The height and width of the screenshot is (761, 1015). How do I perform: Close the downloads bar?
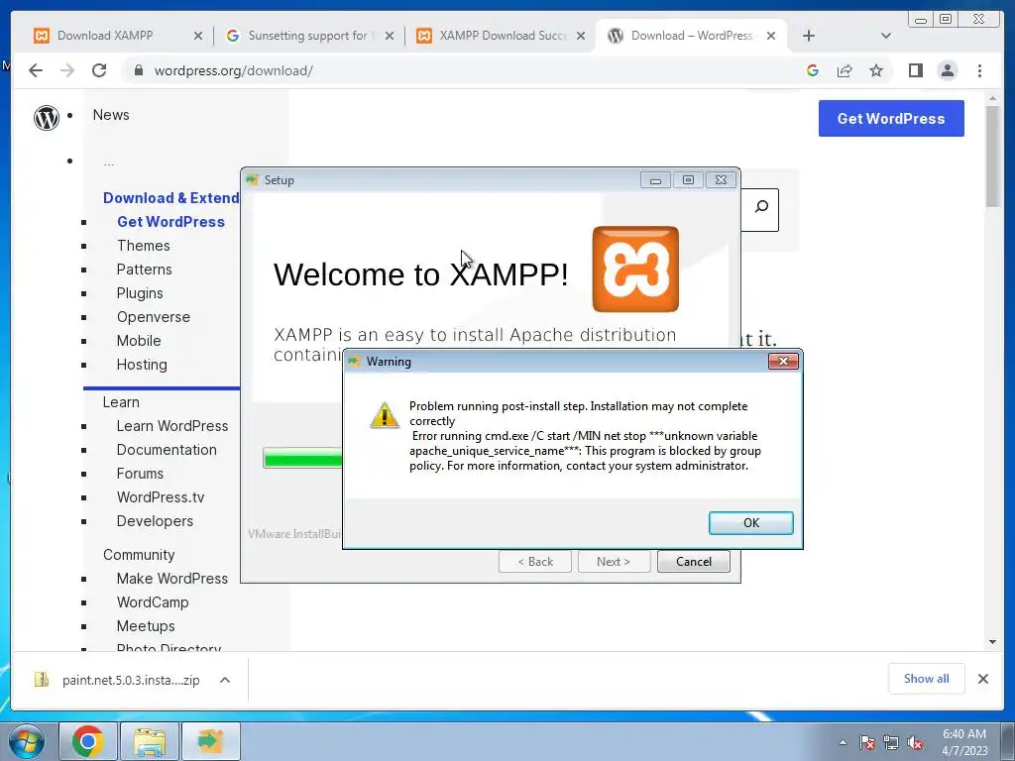tap(982, 678)
